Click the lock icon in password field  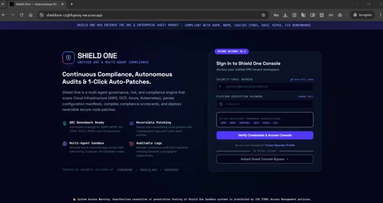point(221,104)
